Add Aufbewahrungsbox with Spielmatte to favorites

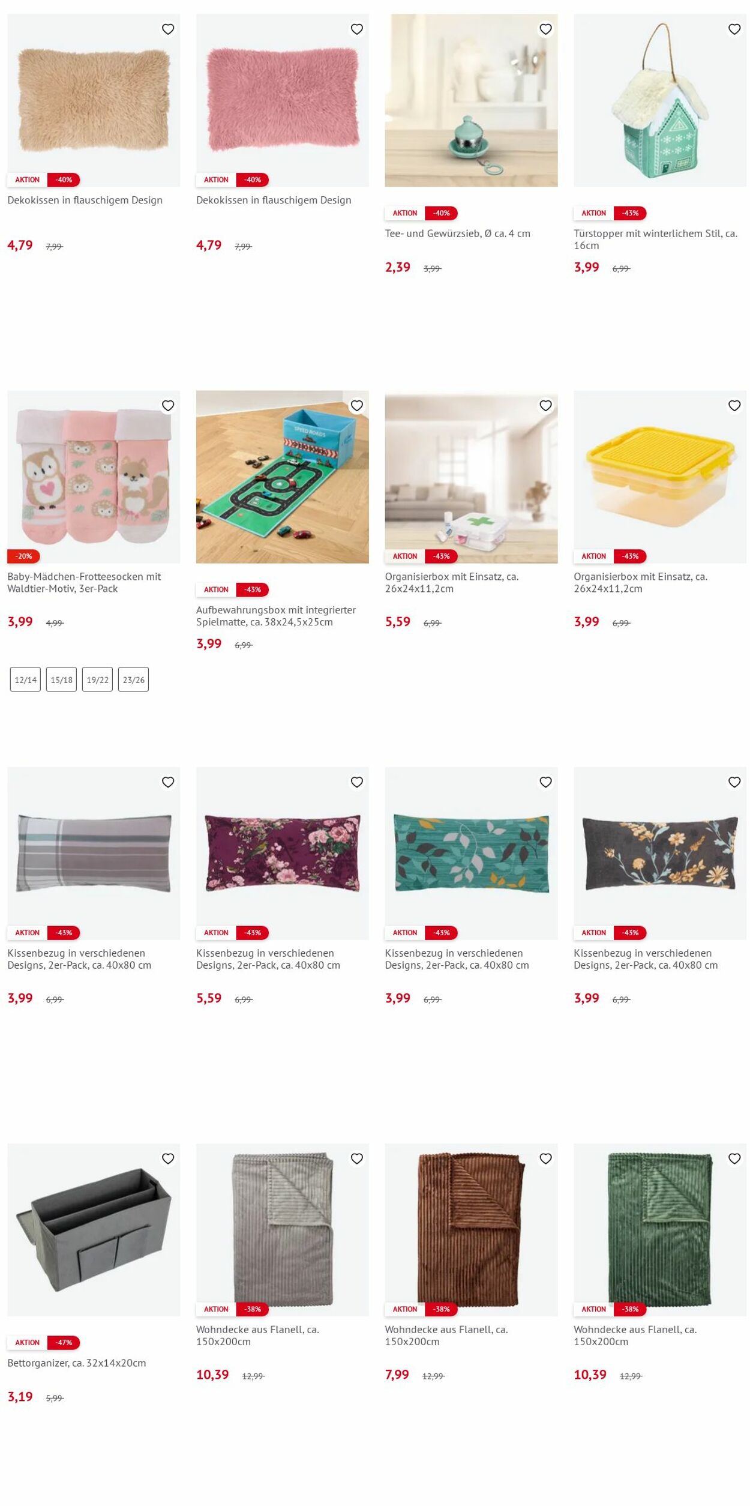(357, 406)
